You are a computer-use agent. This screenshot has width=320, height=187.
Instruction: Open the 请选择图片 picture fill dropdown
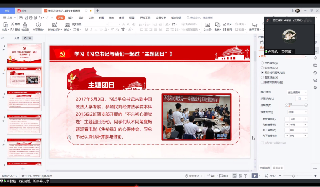[297, 92]
